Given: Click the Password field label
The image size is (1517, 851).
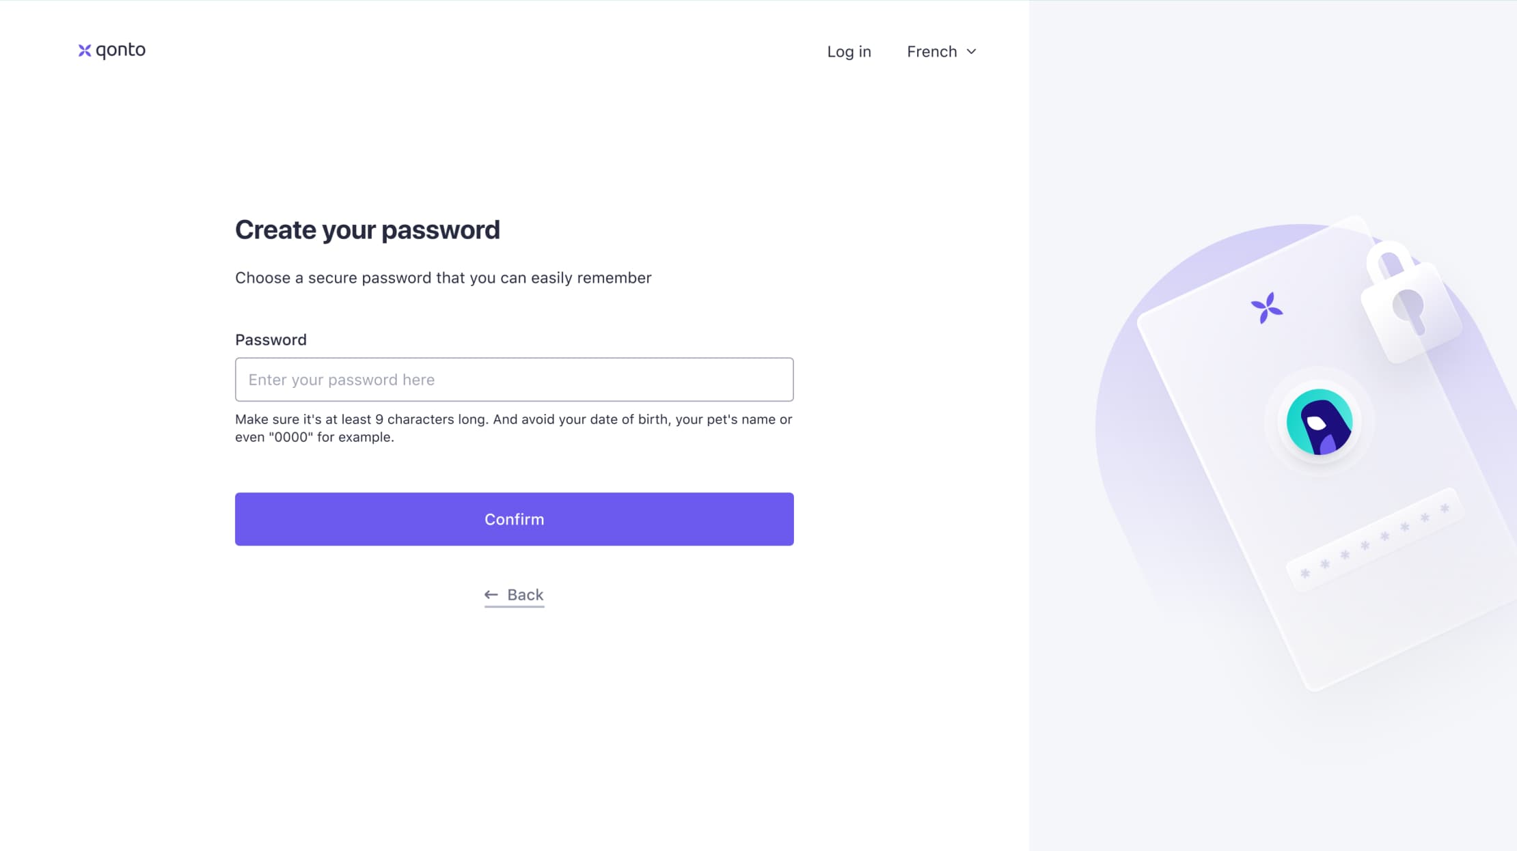Looking at the screenshot, I should tap(271, 340).
